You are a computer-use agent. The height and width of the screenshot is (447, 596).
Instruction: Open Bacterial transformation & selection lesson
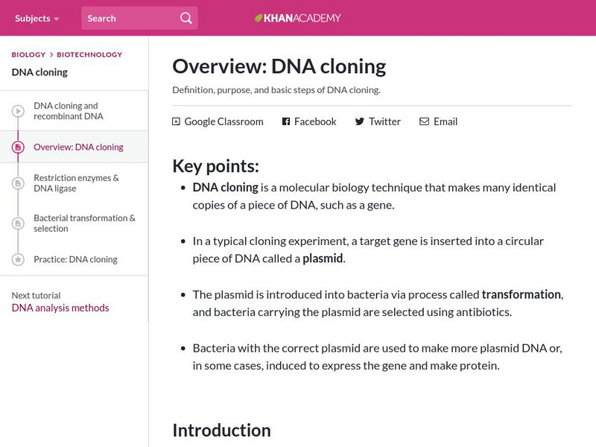(84, 223)
